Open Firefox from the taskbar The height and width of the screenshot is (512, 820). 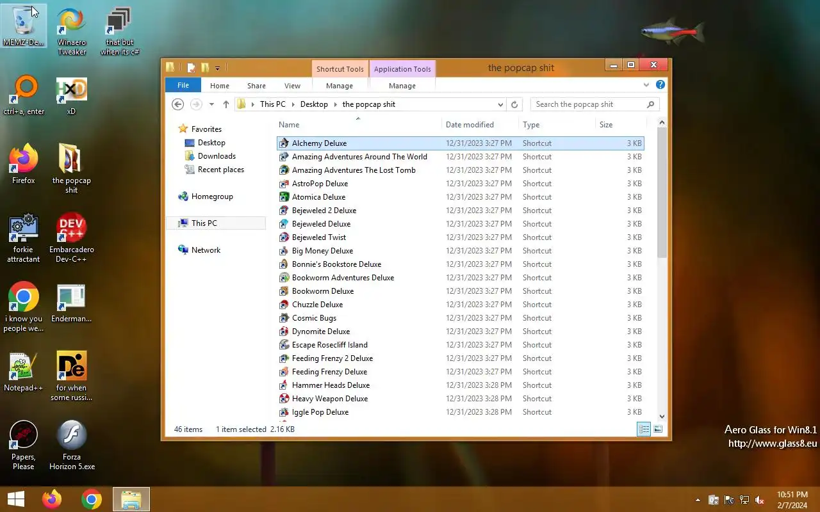point(52,499)
